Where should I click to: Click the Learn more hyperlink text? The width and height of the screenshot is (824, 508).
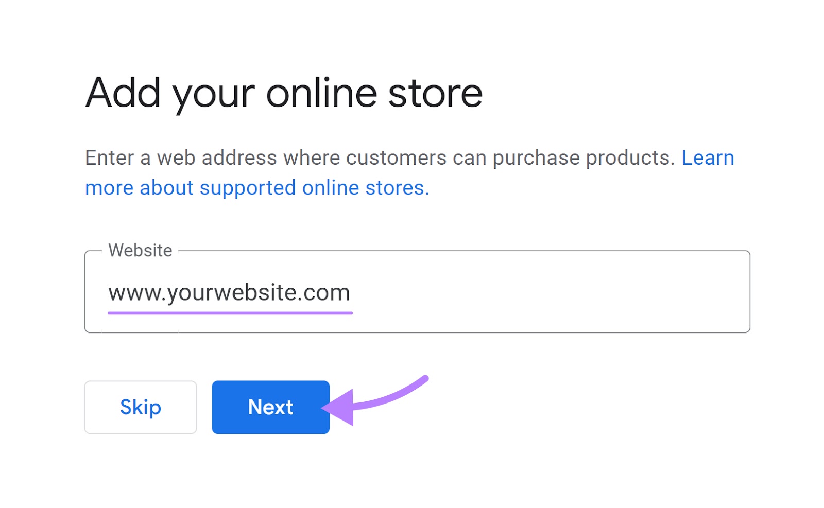click(707, 157)
